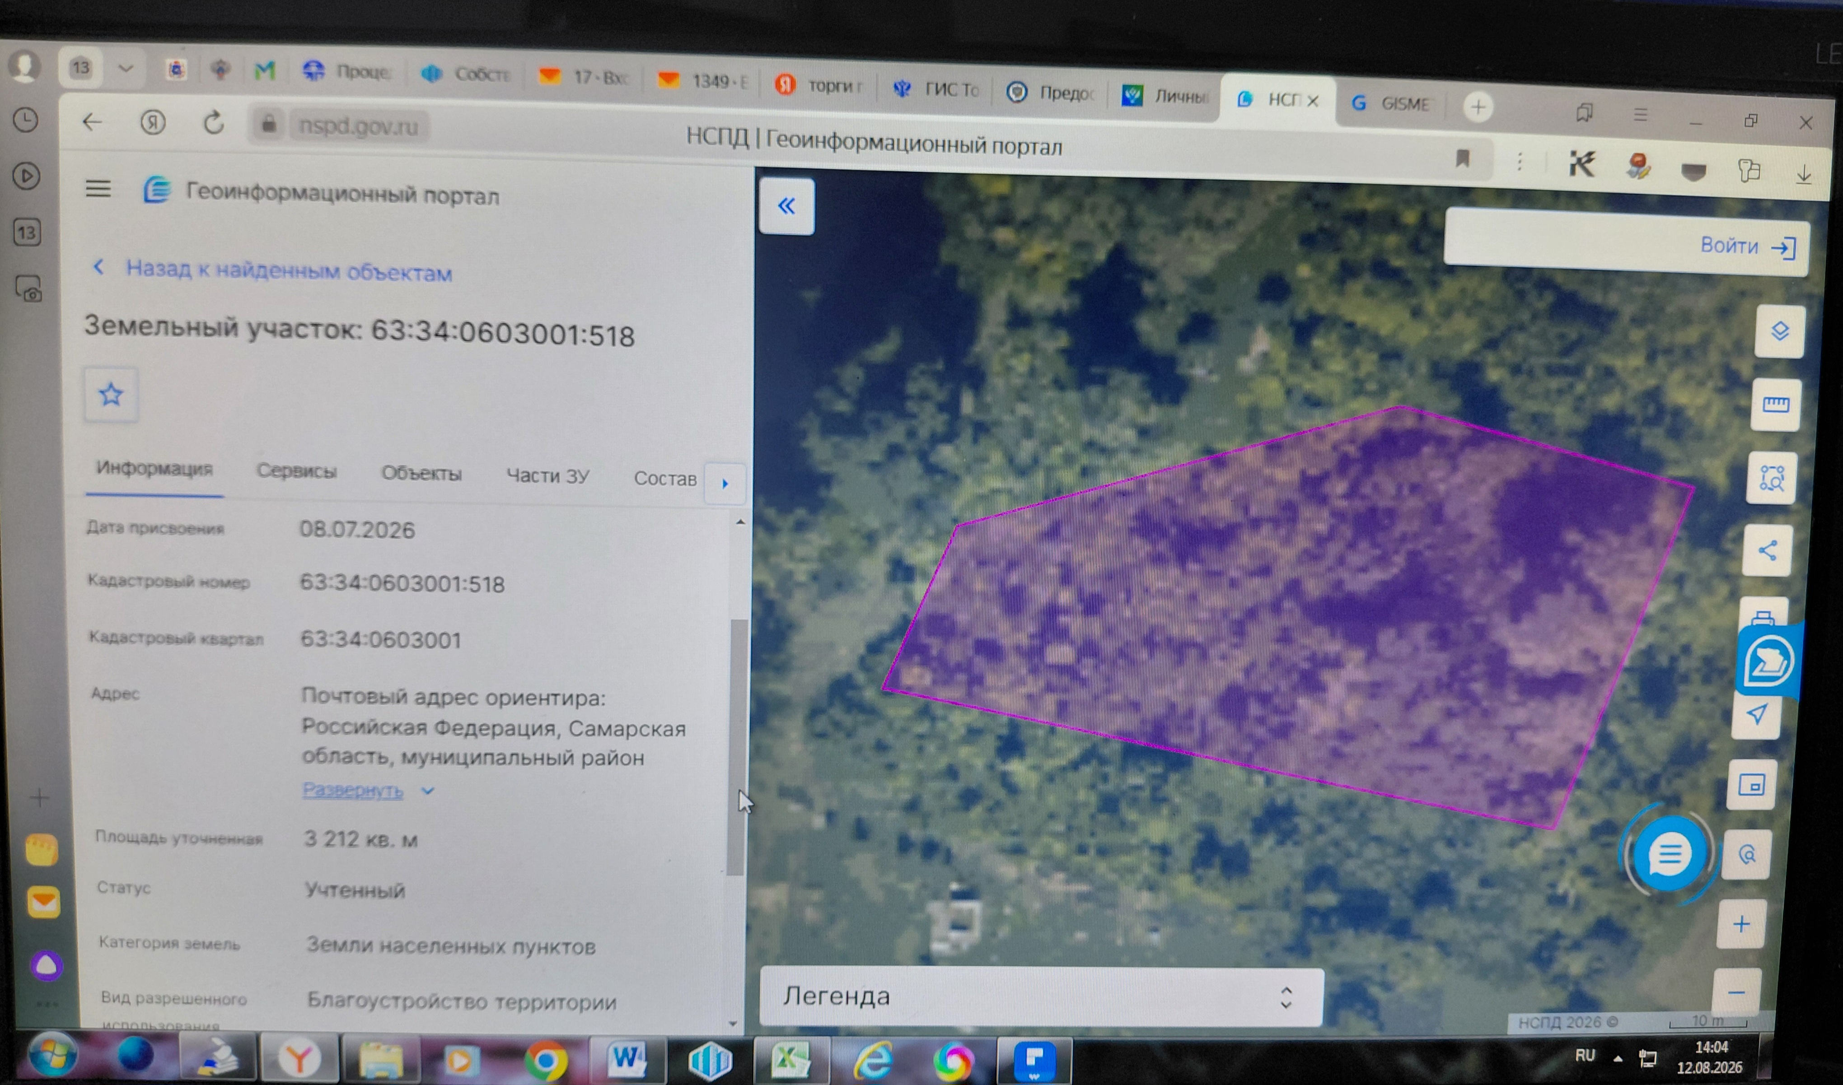
Task: Open the Части ЗУ tab
Action: (548, 476)
